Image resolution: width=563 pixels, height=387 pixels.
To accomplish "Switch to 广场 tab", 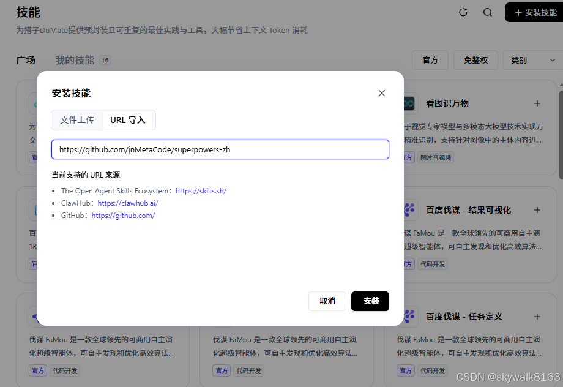I will click(x=26, y=60).
